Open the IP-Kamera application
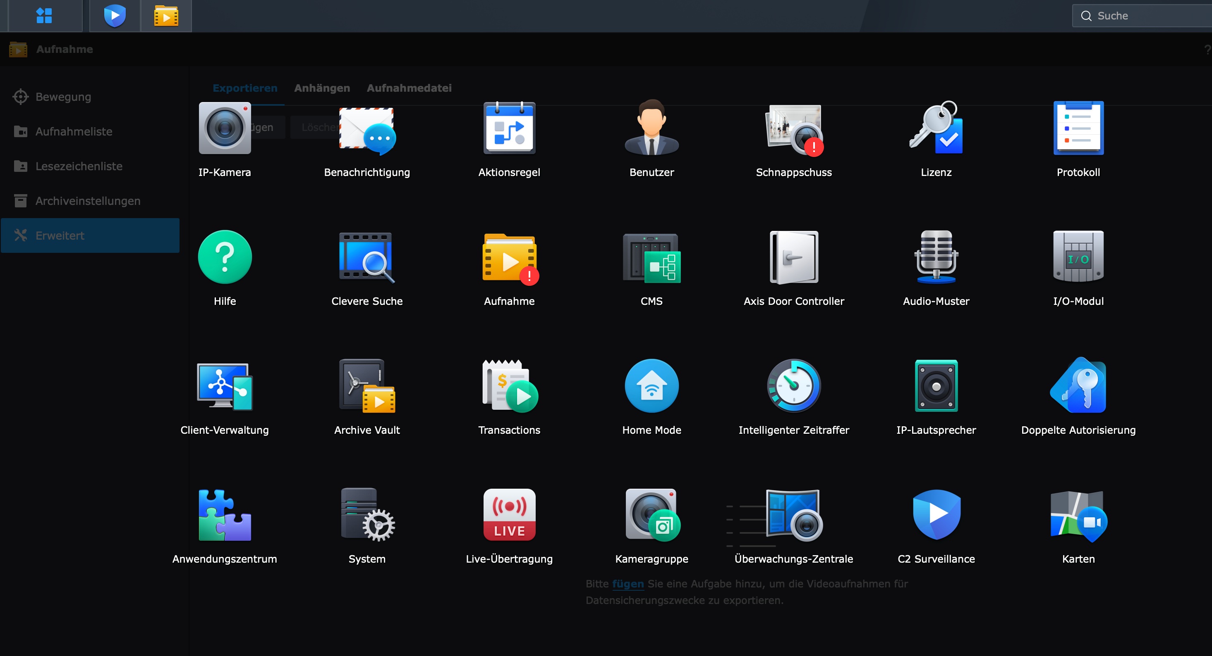 [225, 128]
